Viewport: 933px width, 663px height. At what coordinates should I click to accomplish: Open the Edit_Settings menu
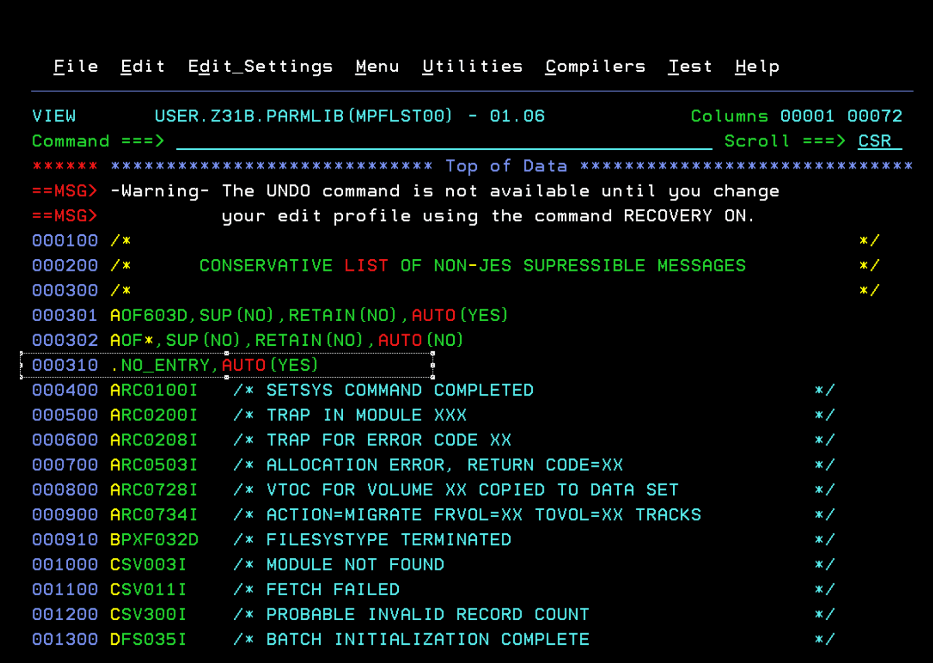[x=260, y=66]
